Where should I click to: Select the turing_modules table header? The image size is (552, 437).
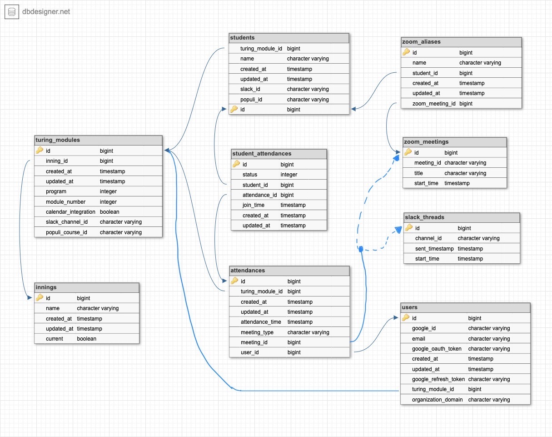click(98, 140)
